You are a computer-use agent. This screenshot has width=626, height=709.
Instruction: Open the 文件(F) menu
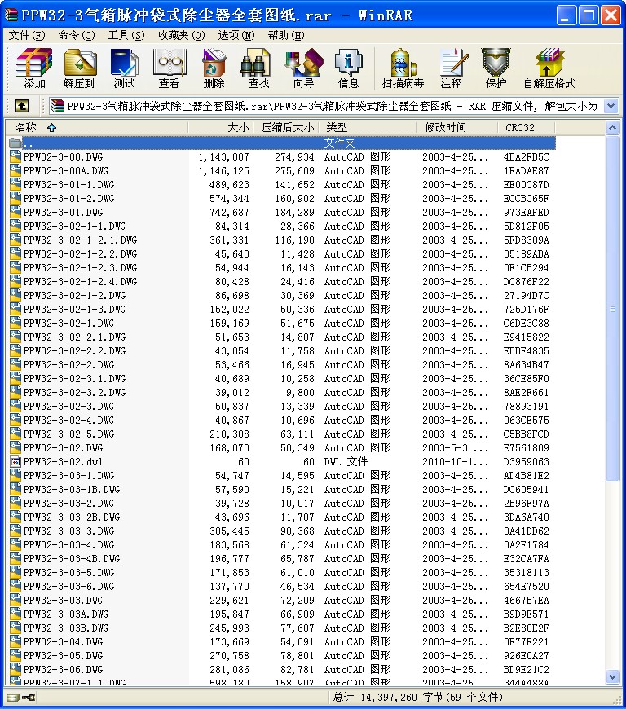(27, 35)
